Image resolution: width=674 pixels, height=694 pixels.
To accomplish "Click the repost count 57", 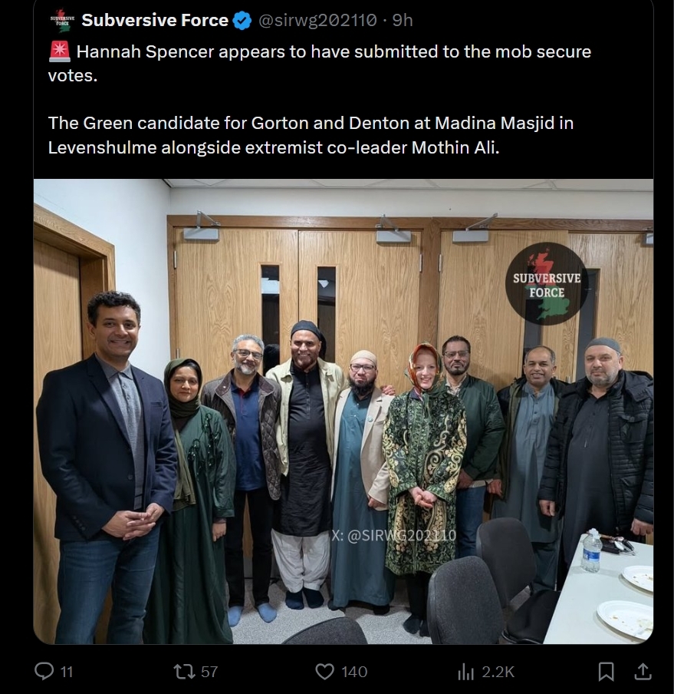I will 209,672.
